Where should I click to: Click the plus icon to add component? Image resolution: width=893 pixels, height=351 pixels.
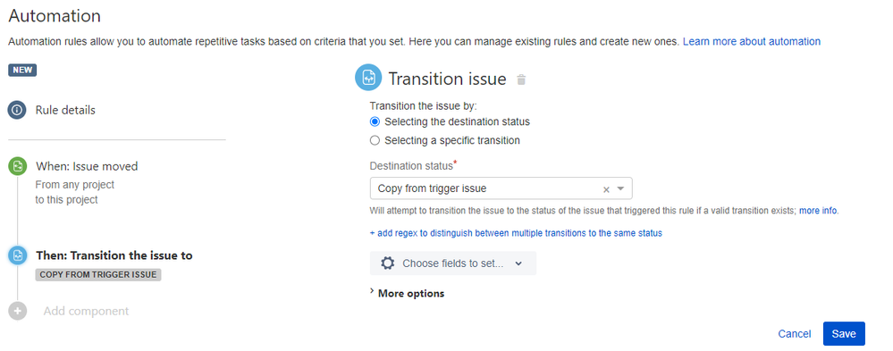click(17, 311)
